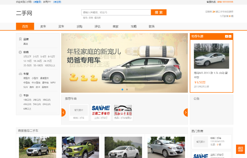Viewport: 247px width, 158px height.
Task: Filter by brand 奥迪
Action: 26,44
